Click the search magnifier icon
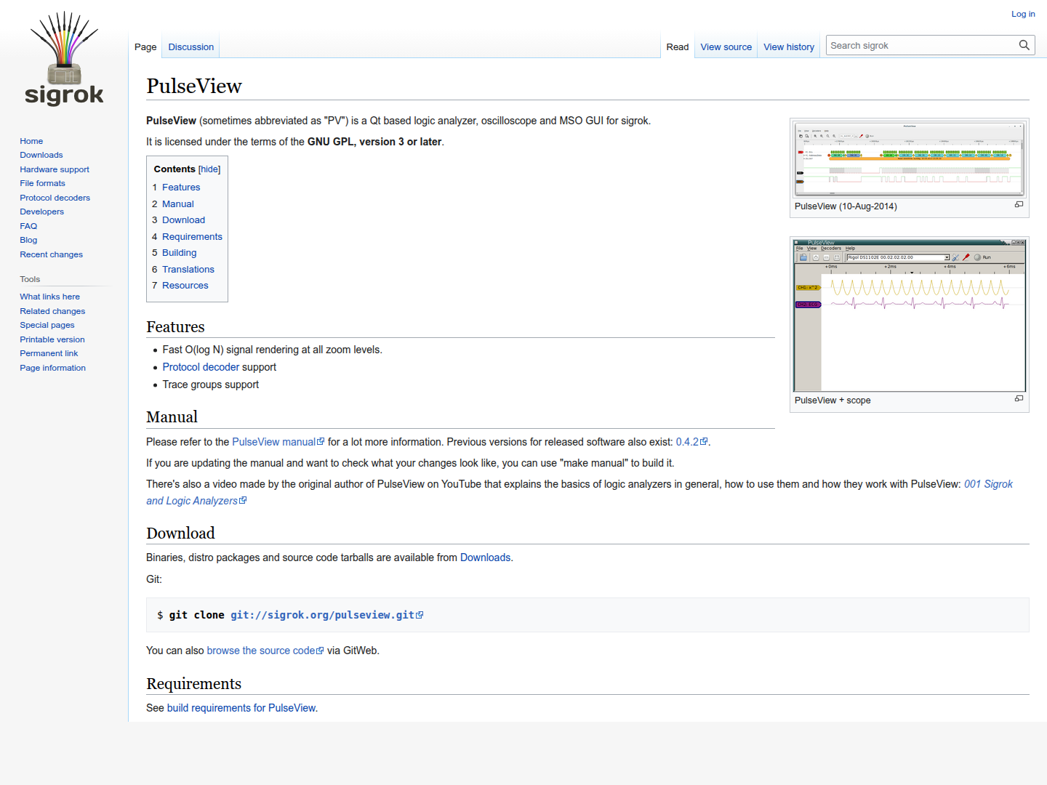 [1024, 45]
